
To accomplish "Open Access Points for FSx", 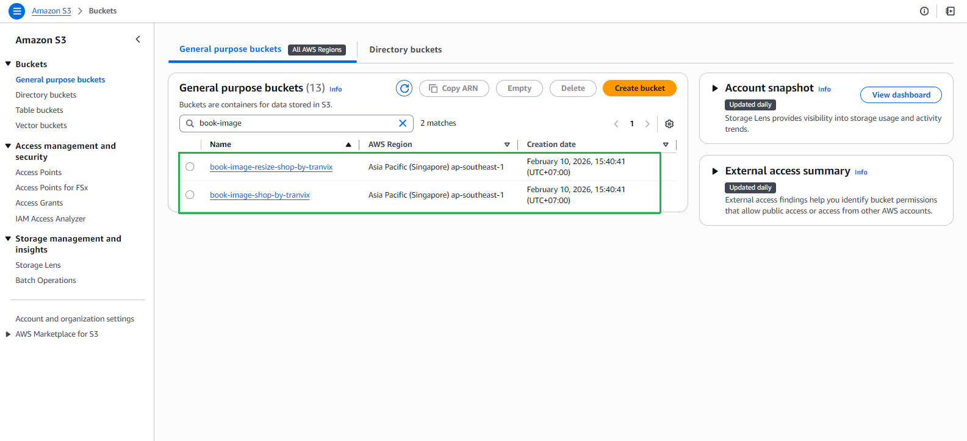I will tap(52, 188).
